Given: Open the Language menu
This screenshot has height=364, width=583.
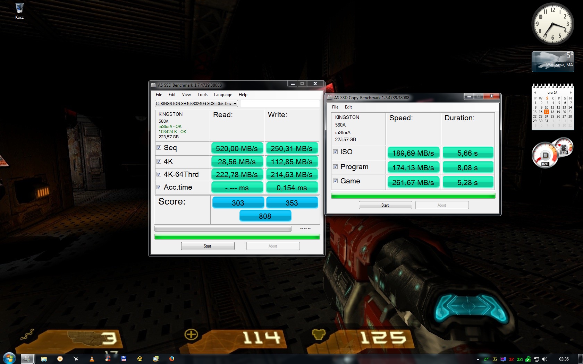Looking at the screenshot, I should [x=223, y=95].
